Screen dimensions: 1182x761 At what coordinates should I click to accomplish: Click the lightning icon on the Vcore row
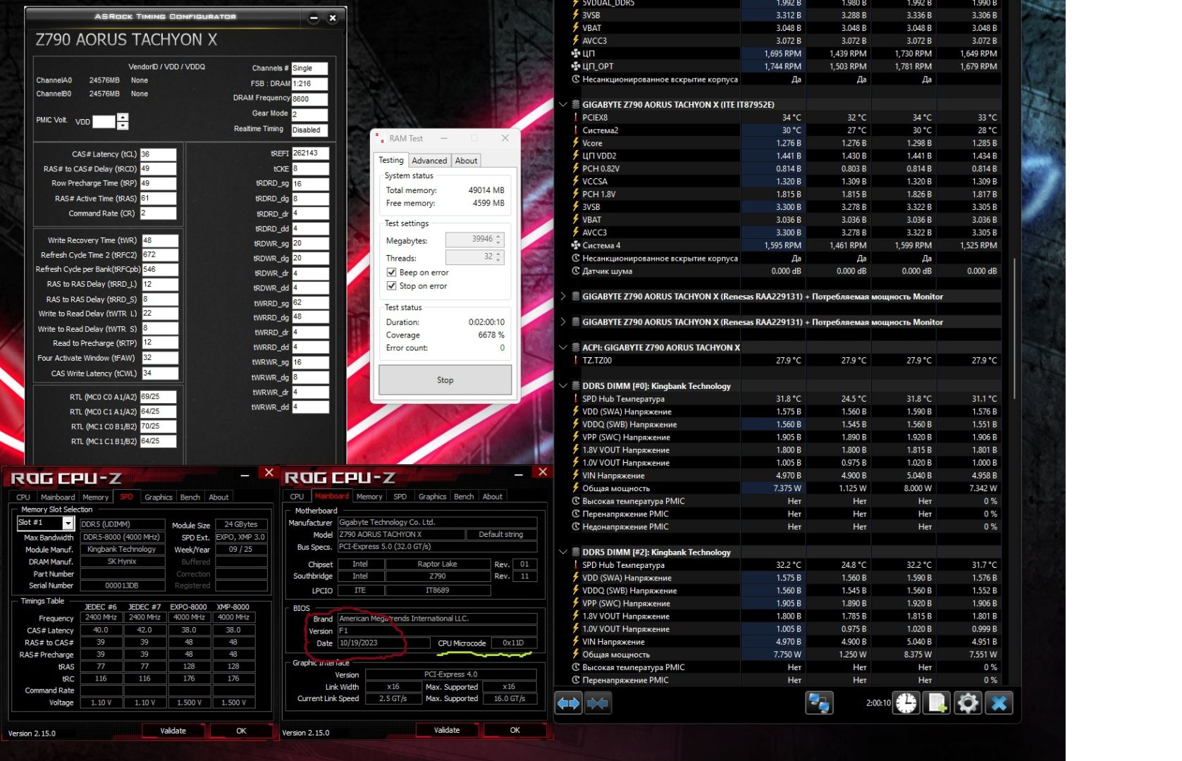575,143
